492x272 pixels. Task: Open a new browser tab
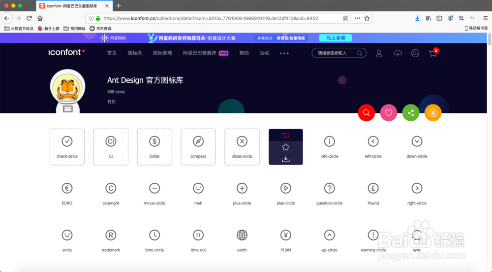[118, 5]
